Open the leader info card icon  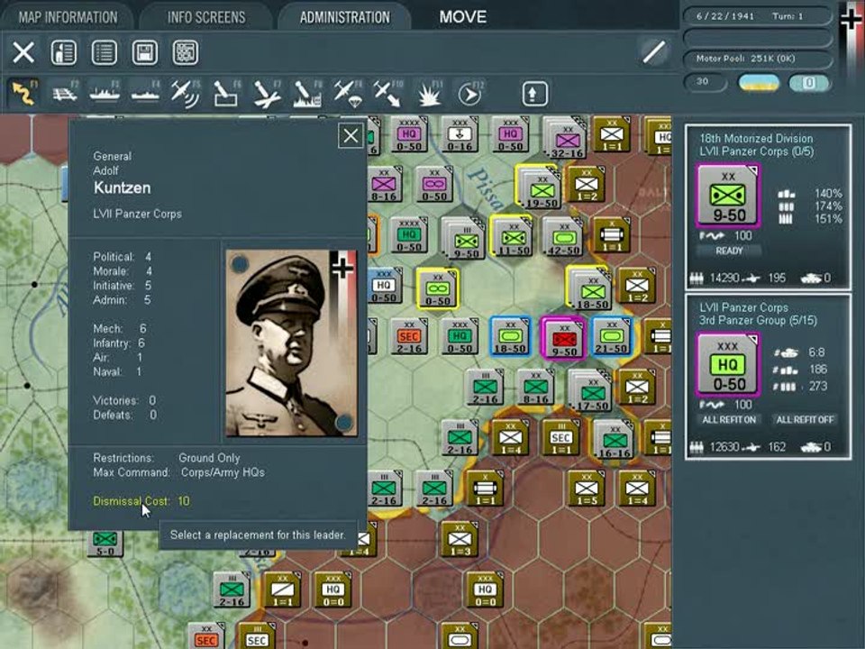63,52
